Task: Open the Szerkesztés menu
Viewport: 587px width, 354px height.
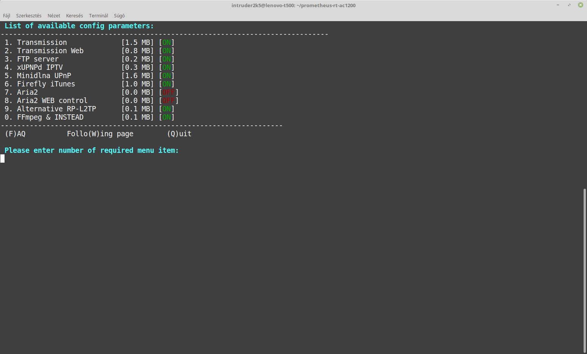Action: (x=29, y=15)
